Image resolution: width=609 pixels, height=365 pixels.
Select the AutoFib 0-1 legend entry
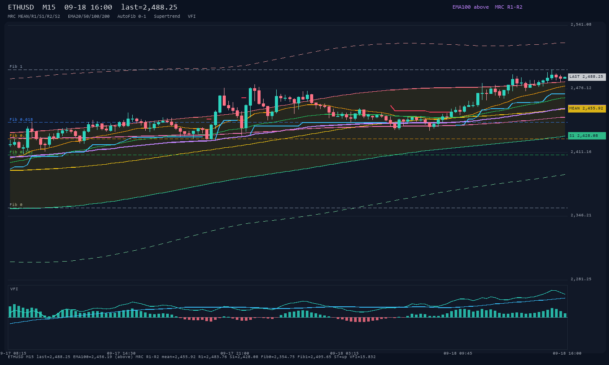[x=132, y=17]
